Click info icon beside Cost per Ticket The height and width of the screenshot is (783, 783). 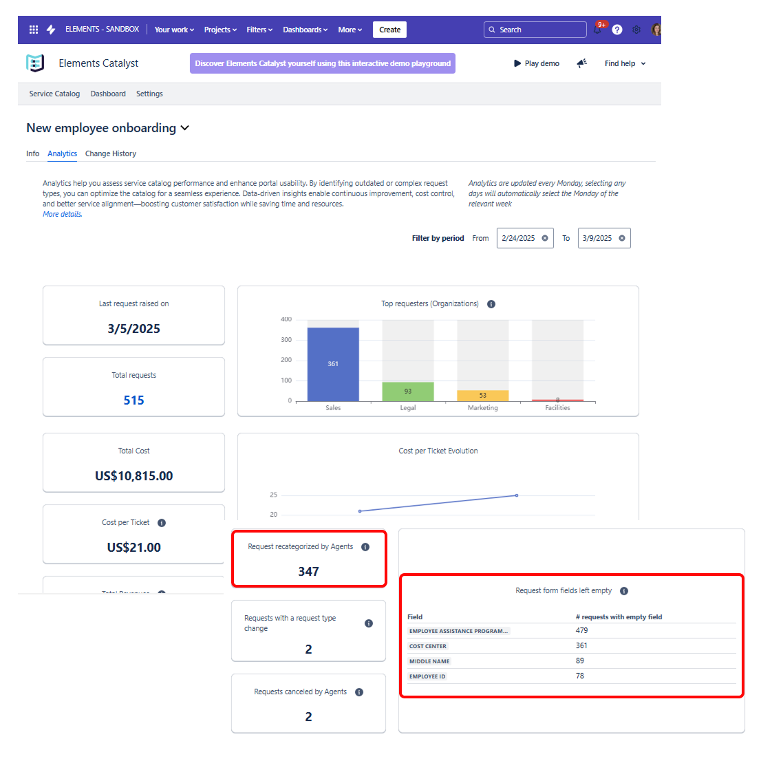(162, 523)
